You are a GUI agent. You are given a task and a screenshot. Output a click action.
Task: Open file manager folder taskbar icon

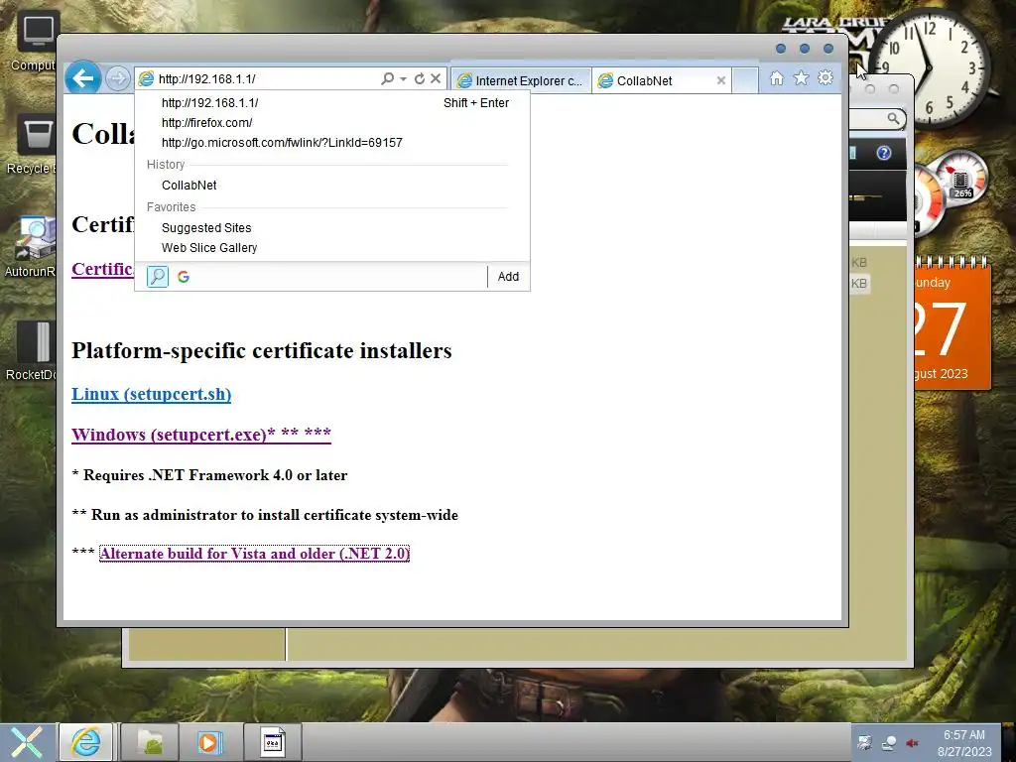[x=149, y=742]
